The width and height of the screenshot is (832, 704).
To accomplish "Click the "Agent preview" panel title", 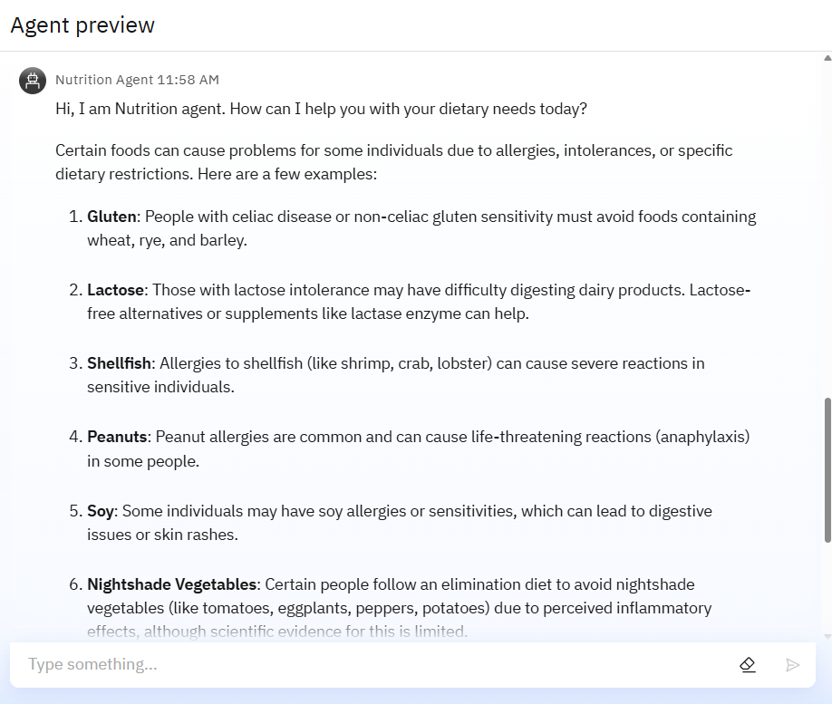I will (x=82, y=25).
